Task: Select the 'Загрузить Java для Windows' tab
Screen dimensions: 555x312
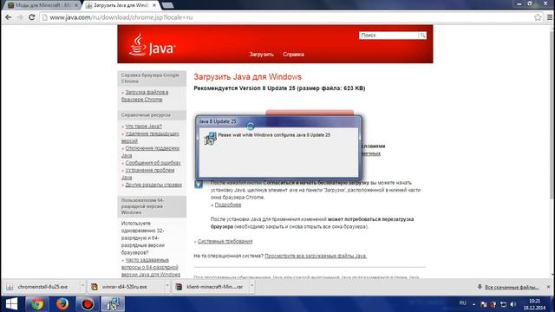Action: pyautogui.click(x=121, y=5)
